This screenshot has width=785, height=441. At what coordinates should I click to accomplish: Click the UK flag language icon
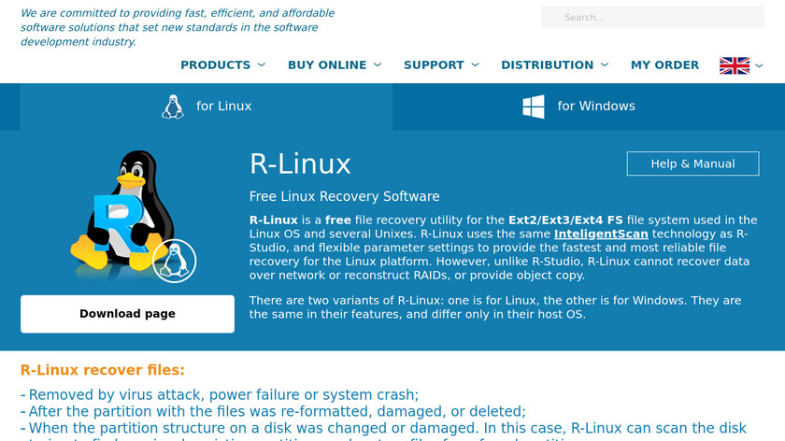click(x=735, y=65)
